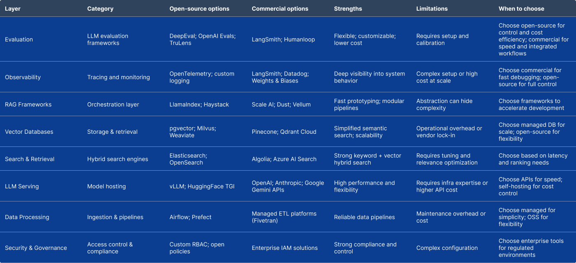
Task: Select 'High performance and flexibility' cell
Action: click(x=364, y=186)
